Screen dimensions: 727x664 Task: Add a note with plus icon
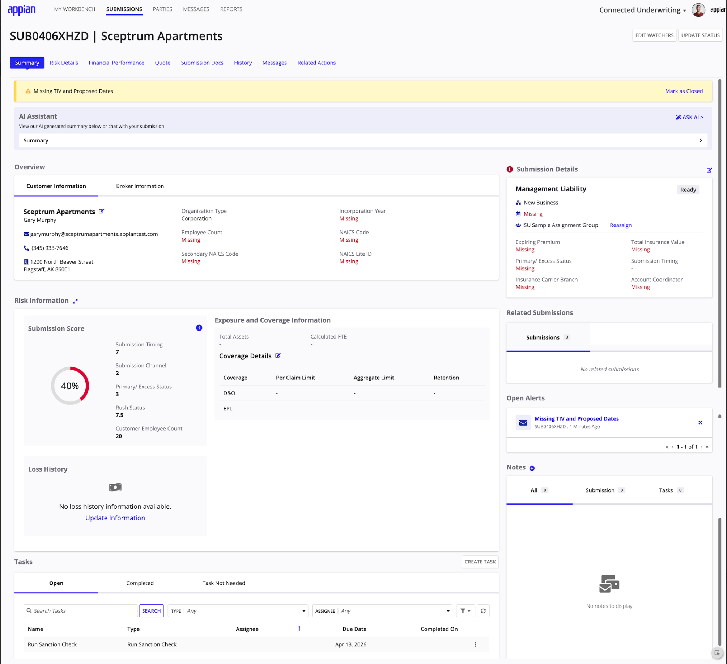pyautogui.click(x=532, y=468)
